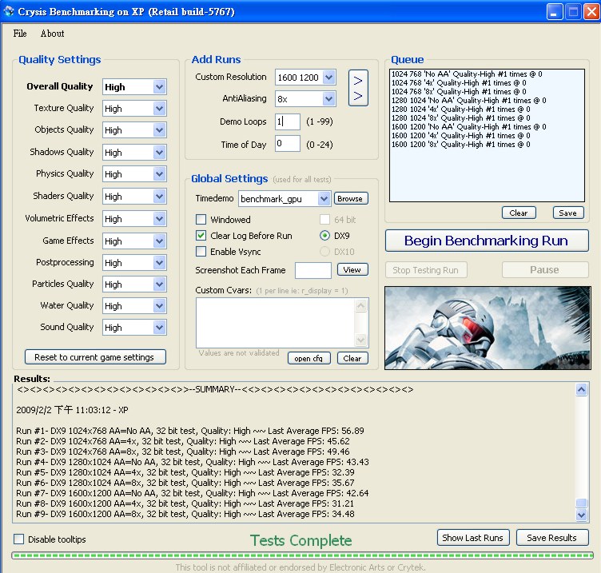Expand the Objects Quality dropdown
The height and width of the screenshot is (573, 601).
pos(160,130)
